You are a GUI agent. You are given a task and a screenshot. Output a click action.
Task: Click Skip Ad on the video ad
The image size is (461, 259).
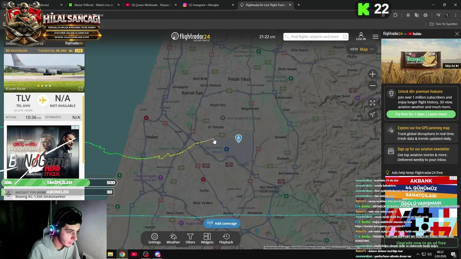(452, 66)
